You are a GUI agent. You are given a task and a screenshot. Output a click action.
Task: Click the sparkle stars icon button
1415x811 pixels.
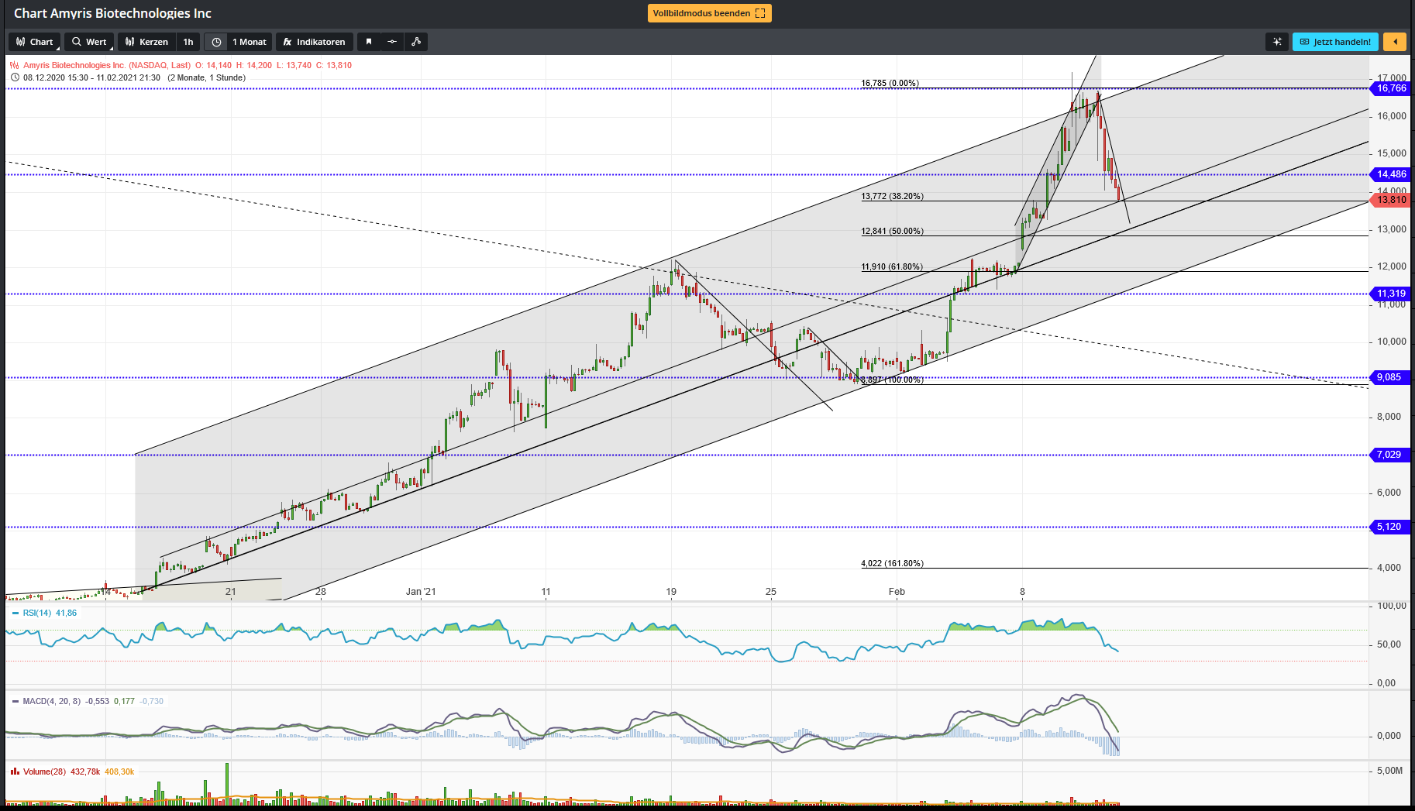click(1277, 42)
